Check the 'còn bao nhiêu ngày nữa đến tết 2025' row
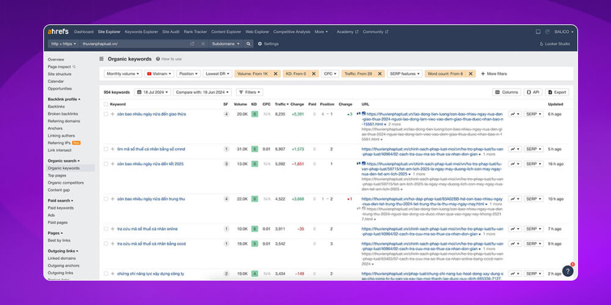Screen dimensions: 611x305 click(x=106, y=163)
